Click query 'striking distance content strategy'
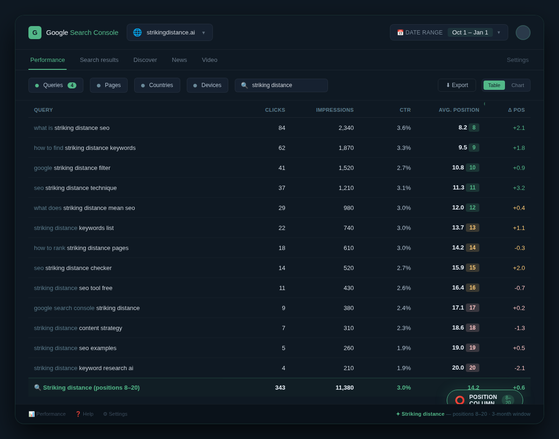559x439 pixels. coord(78,328)
